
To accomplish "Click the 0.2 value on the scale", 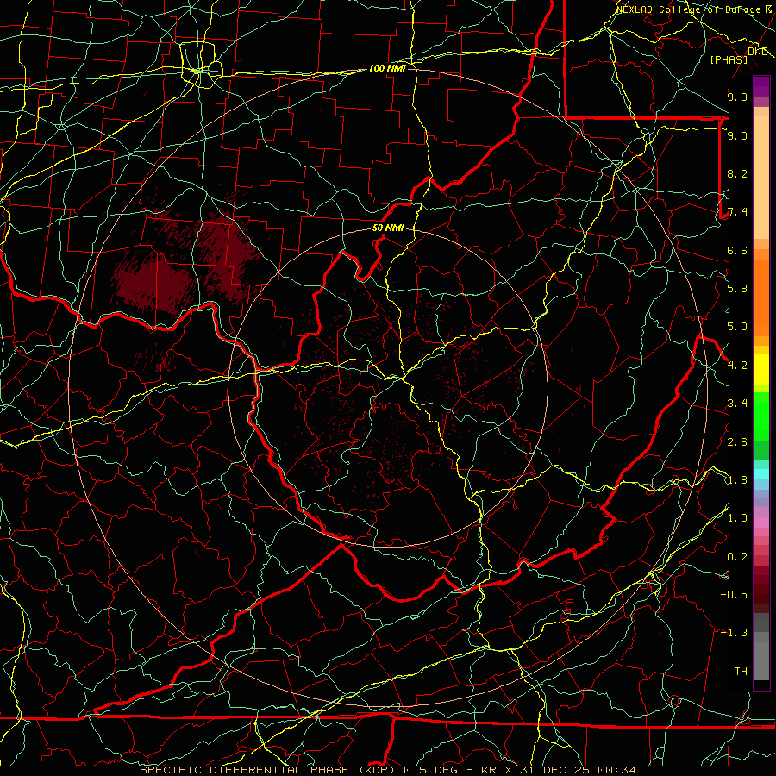I will (737, 557).
